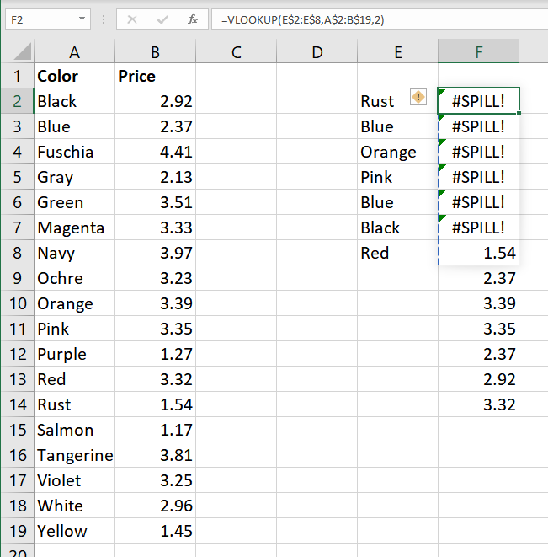Click price cell 1.17
Image resolution: width=548 pixels, height=557 pixels.
[156, 430]
